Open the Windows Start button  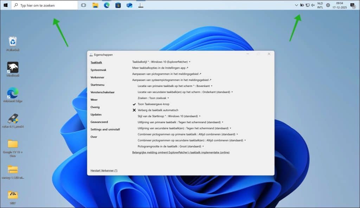pyautogui.click(x=6, y=5)
